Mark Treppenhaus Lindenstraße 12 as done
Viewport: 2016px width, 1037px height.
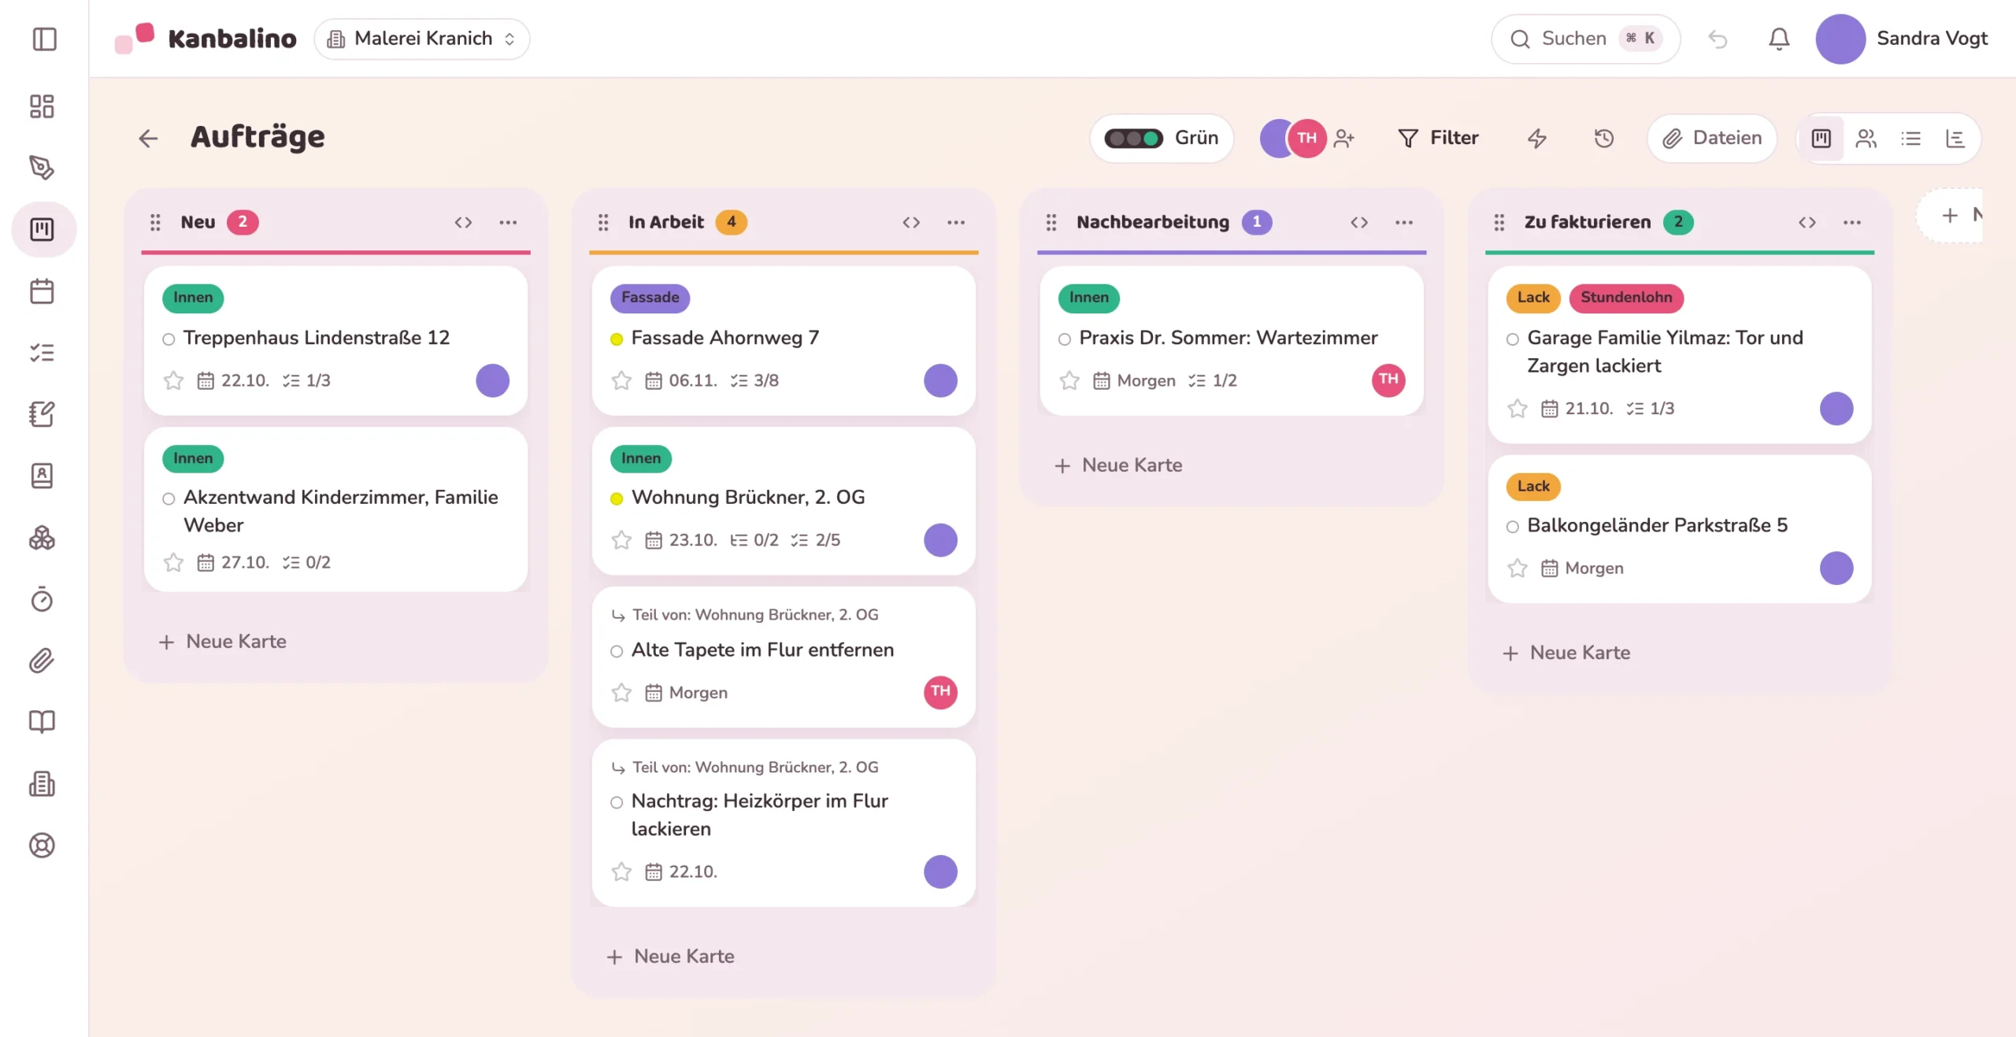(x=169, y=339)
